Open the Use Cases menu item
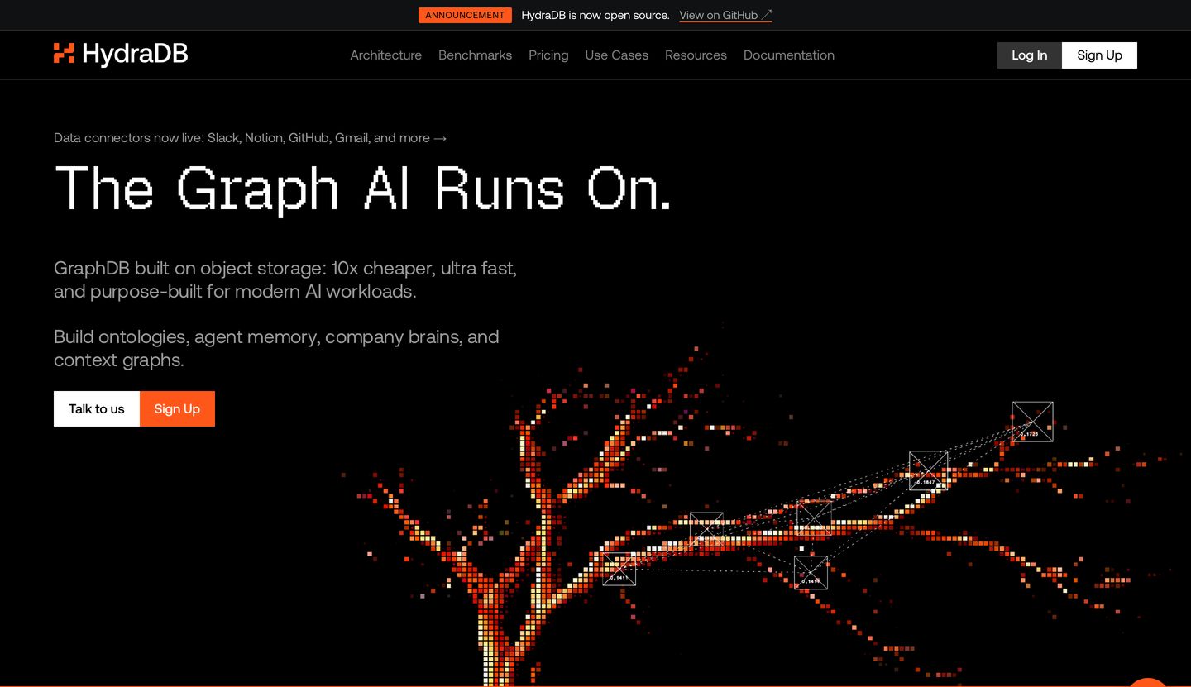Screen dimensions: 1191x687 (616, 55)
